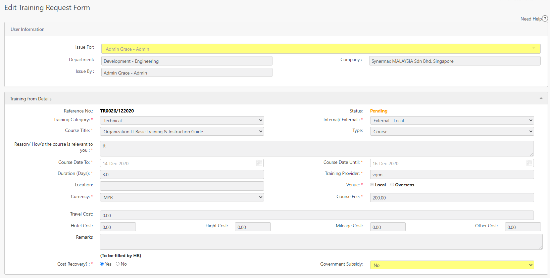The image size is (550, 278).
Task: Collapse the Training from Details panel
Action: click(541, 98)
